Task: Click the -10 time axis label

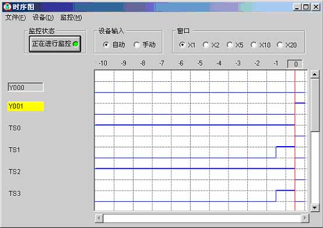Action: pyautogui.click(x=103, y=63)
